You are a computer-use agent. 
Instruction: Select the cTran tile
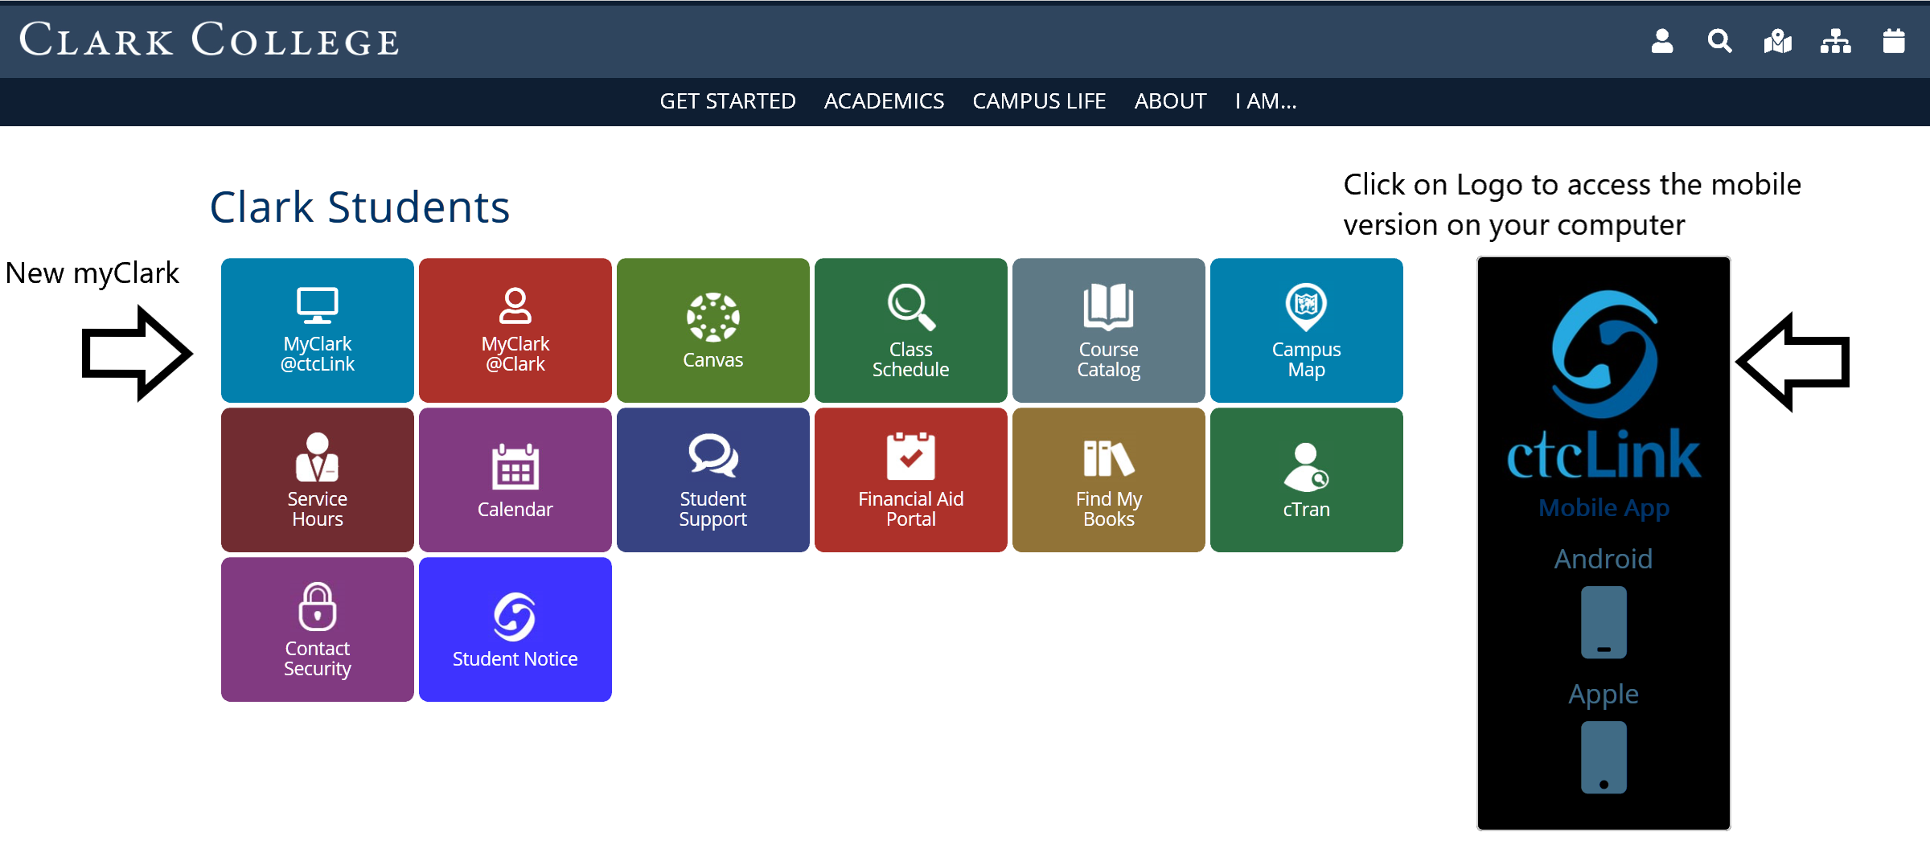pos(1306,479)
